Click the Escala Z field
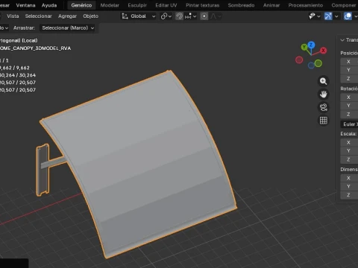Screen dimensions: 358x268 pos(349,159)
